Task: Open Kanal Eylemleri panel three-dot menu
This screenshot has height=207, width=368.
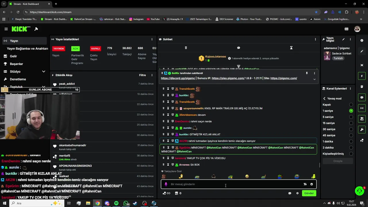Action: tap(350, 89)
